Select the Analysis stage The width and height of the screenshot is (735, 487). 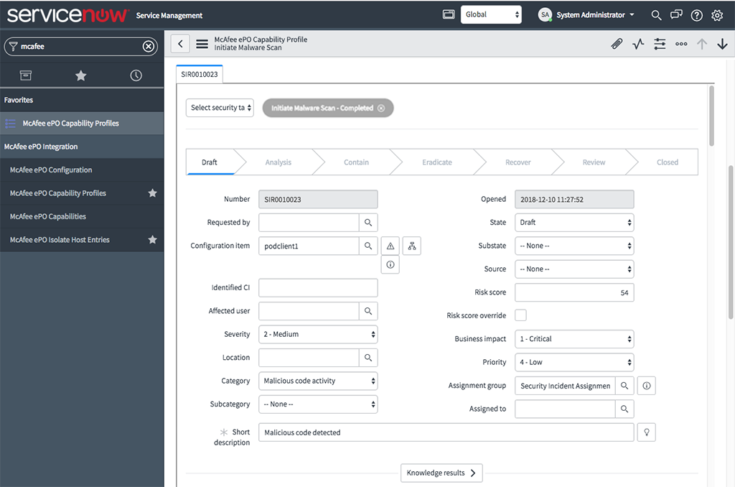click(278, 162)
